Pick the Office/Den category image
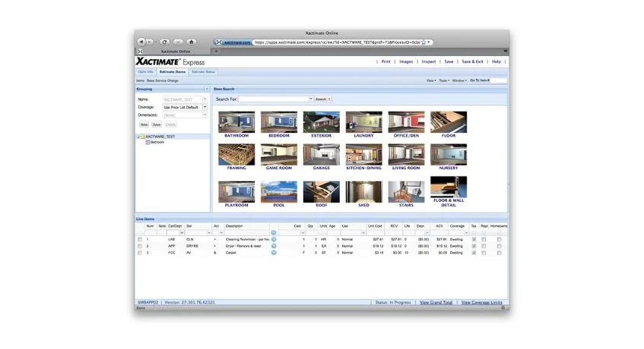This screenshot has width=644, height=349. [x=406, y=122]
